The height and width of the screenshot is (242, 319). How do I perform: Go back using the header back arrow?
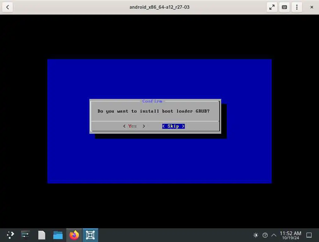tap(7, 7)
